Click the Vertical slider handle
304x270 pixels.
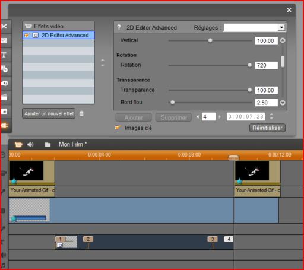tap(210, 40)
